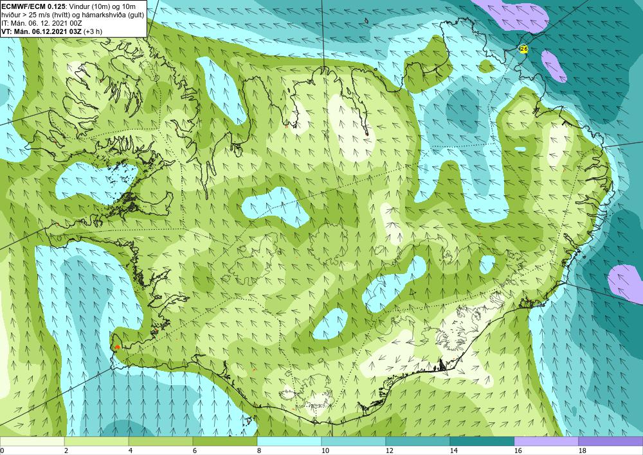This screenshot has height=455, width=643.
Task: Click the legend scale label '18'
Action: click(582, 451)
